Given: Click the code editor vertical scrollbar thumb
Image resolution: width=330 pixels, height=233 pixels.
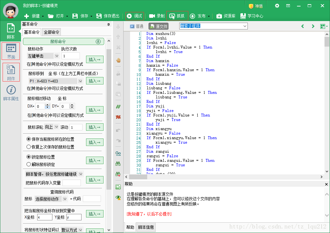Looking at the screenshot, I should point(327,42).
